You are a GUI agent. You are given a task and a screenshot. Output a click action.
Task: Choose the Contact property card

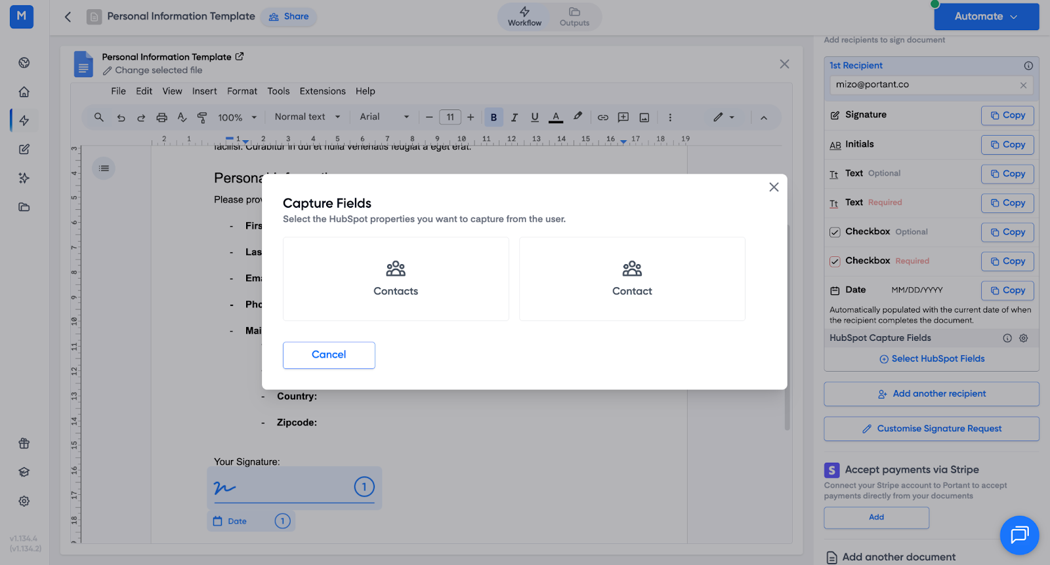coord(632,279)
